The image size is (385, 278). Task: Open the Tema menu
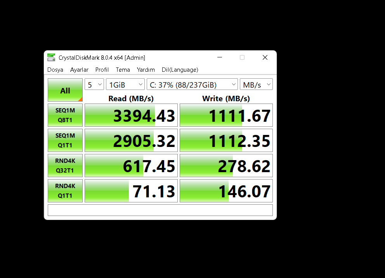point(123,70)
